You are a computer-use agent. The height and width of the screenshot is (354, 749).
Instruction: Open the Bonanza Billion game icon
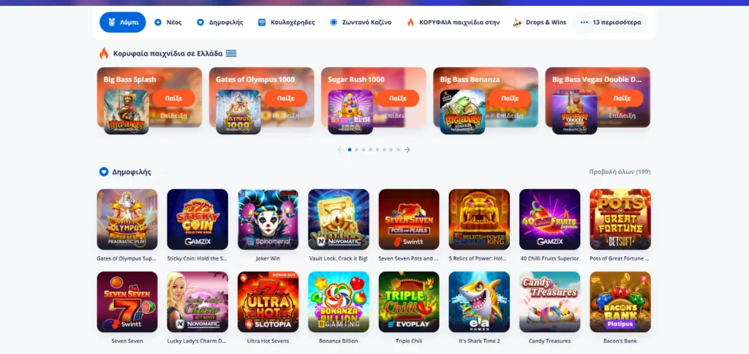click(338, 301)
